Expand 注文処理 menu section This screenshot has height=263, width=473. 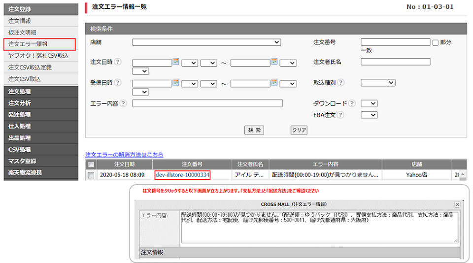tap(41, 92)
